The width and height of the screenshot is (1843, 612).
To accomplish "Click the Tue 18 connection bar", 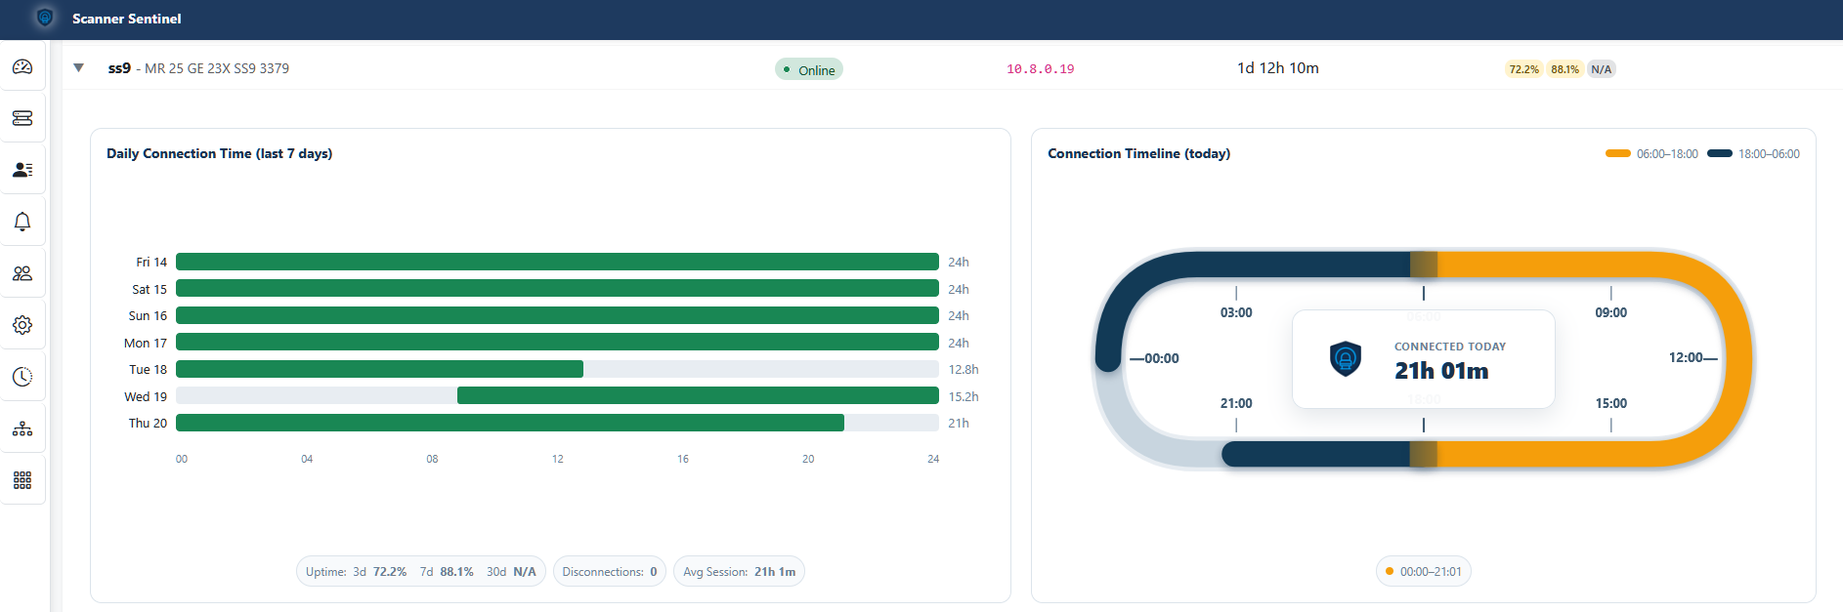I will (x=379, y=369).
